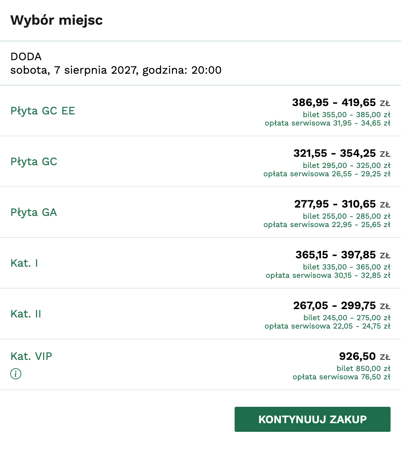Image resolution: width=401 pixels, height=452 pixels.
Task: Click the Wybór miejsc heading
Action: [57, 20]
